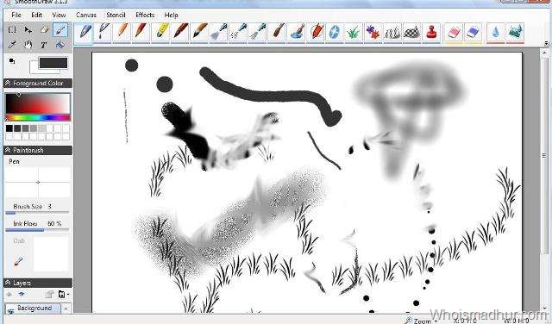This screenshot has width=552, height=324.
Task: Select the rectangular selection tool
Action: point(12,30)
